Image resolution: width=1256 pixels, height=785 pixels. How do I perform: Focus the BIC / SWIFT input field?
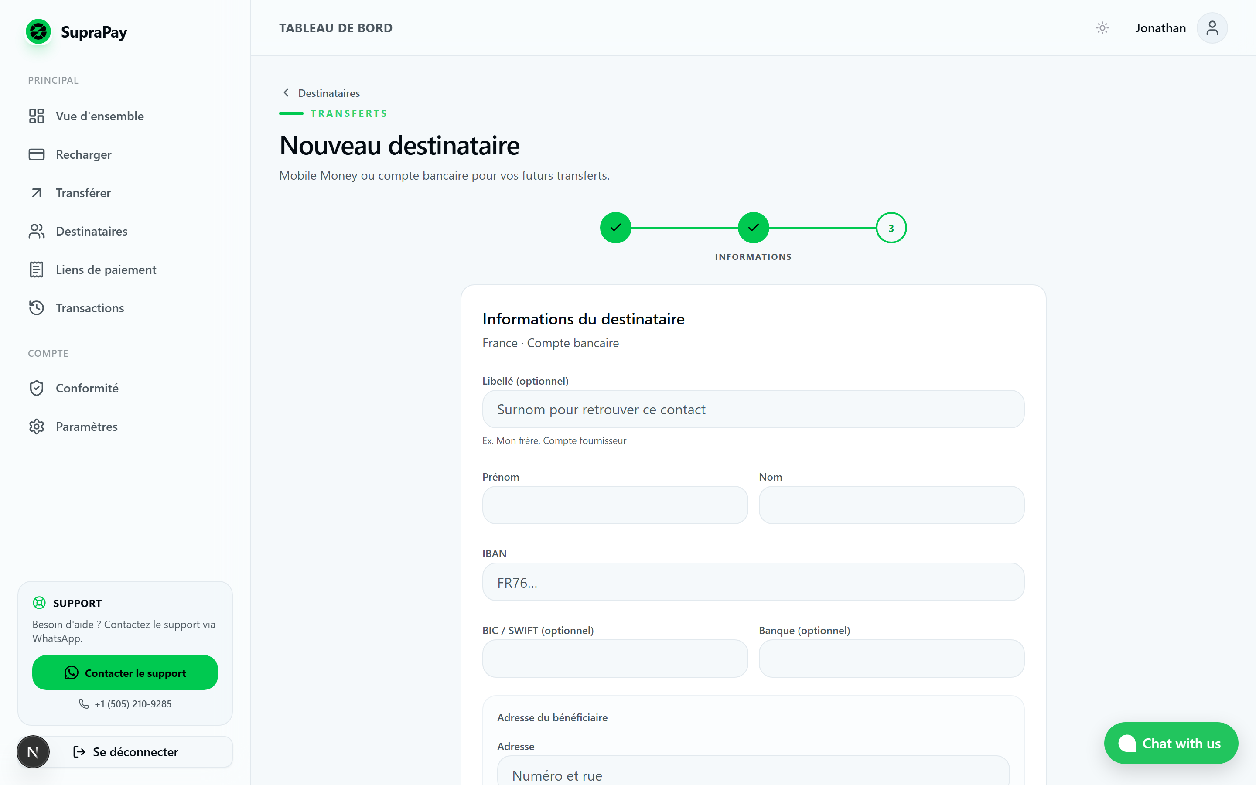pos(615,659)
